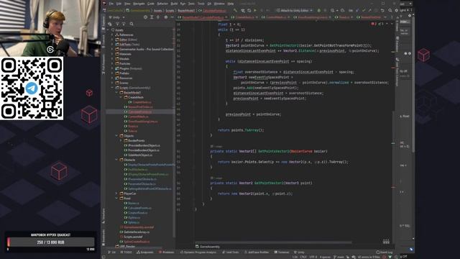The height and width of the screenshot is (259, 460).
Task: Open the Attach to Unity Editor run configuration dropdown
Action: 294,11
